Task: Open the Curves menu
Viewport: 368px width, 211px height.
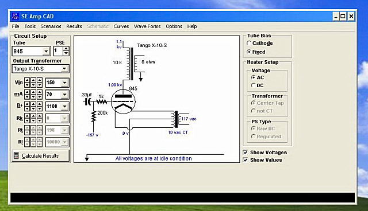Action: pos(121,26)
